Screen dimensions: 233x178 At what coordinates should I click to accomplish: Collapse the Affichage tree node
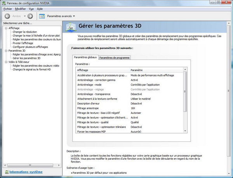pyautogui.click(x=6, y=28)
